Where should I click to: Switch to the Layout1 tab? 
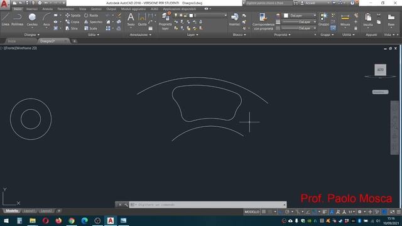(x=29, y=211)
